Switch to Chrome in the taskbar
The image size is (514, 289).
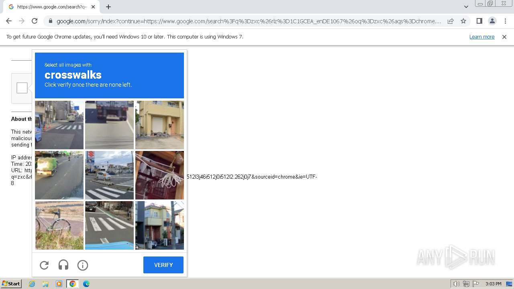click(x=73, y=284)
